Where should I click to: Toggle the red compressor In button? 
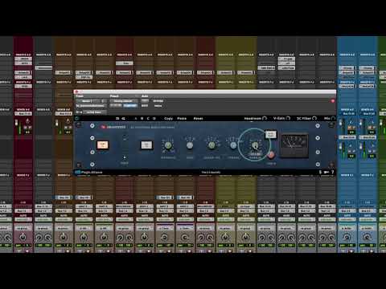[271, 155]
